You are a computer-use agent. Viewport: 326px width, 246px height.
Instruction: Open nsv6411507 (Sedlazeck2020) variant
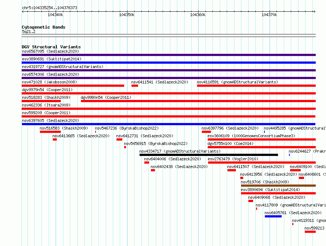pos(256,167)
